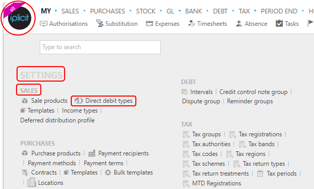Click the Authorisations label in toolbar
314x189 pixels.
coord(69,24)
